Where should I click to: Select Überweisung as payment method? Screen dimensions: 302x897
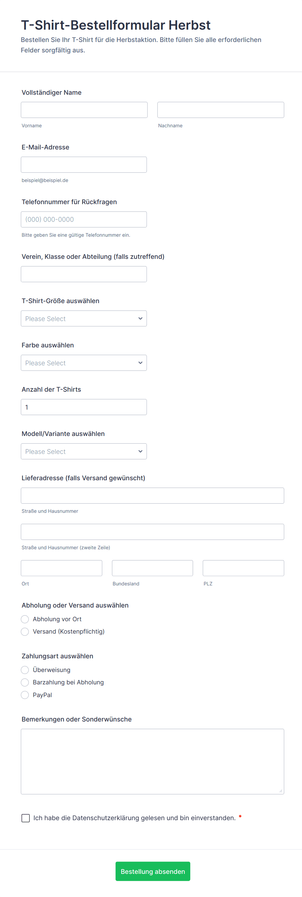click(25, 670)
